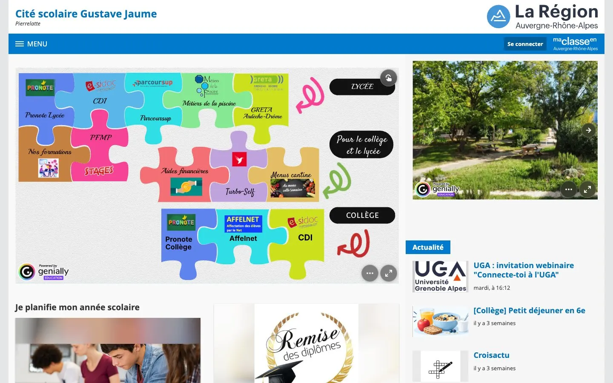Click the COLLÈGE black label
Screen dimensions: 613x383
[362, 215]
